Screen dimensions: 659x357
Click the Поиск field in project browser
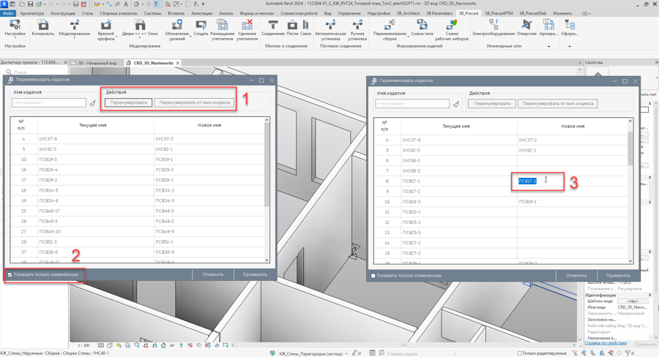point(35,72)
